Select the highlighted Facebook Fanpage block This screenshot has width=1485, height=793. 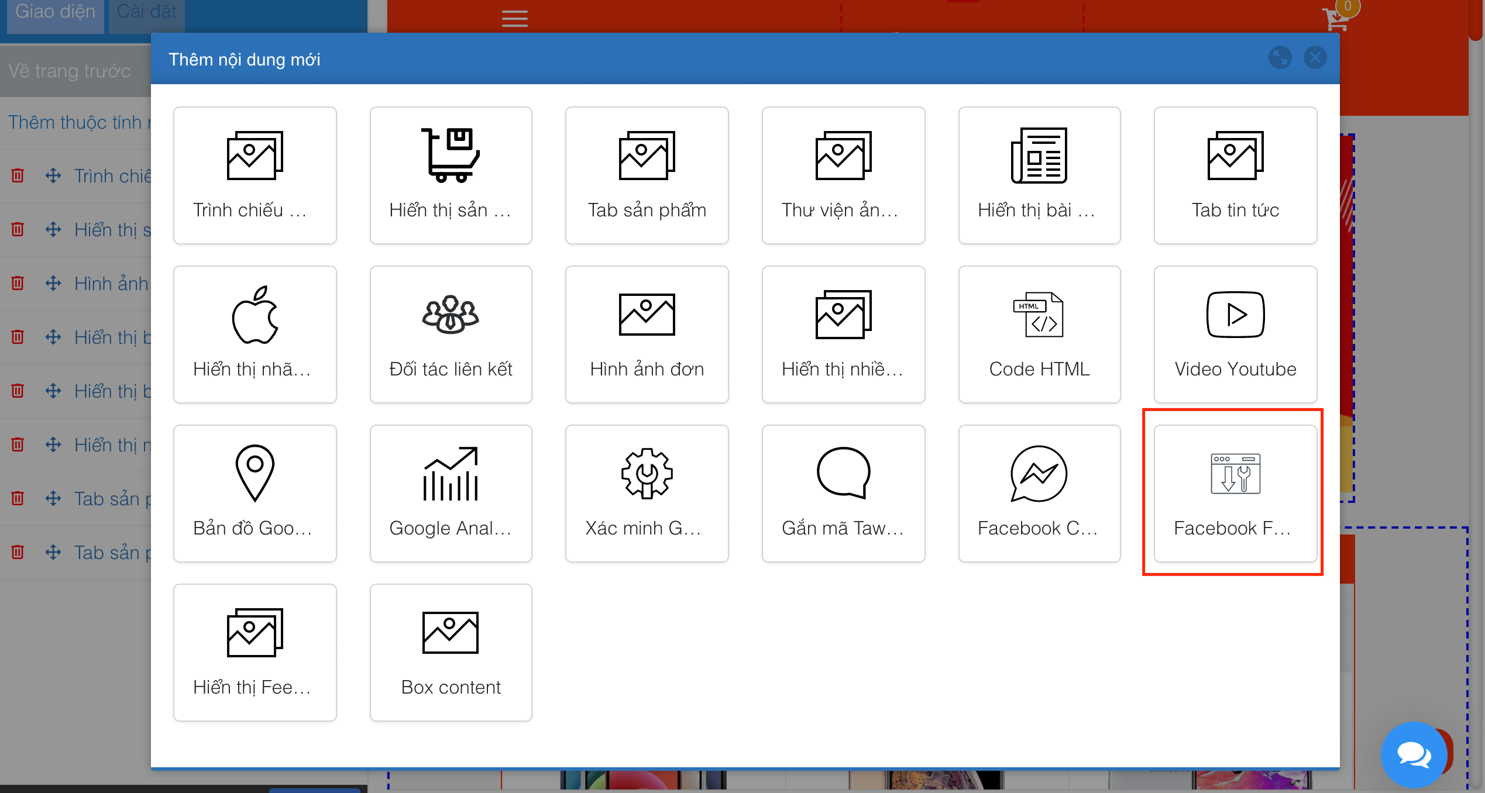[x=1235, y=494]
